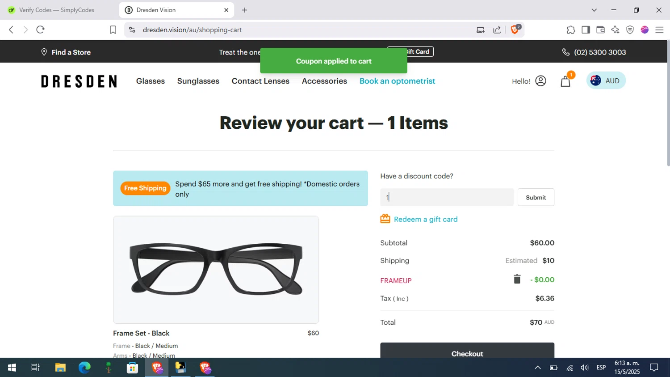Open the browser hamburger menu
The height and width of the screenshot is (377, 670).
659,30
